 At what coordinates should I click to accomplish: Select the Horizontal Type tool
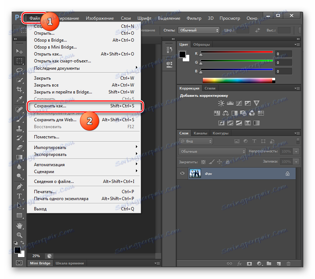(x=19, y=196)
